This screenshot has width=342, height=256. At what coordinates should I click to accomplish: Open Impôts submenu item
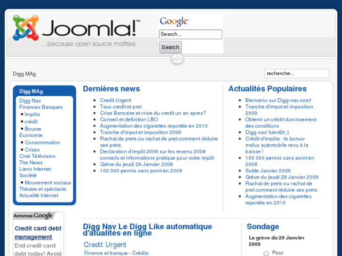(32, 114)
